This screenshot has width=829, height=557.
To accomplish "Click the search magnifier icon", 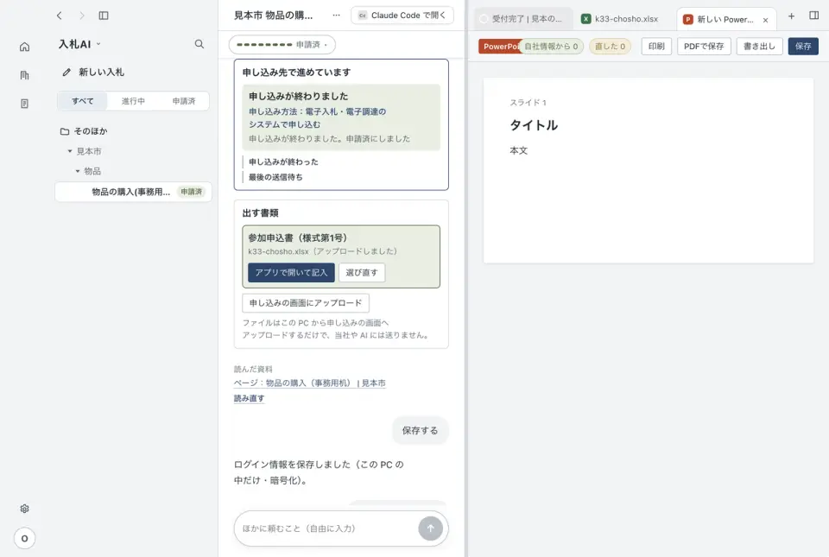I will 199,44.
